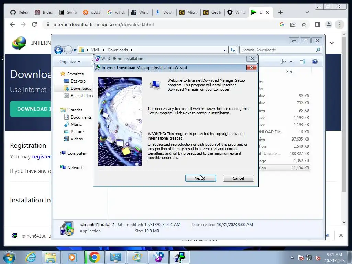
Task: Switch to the WinCDEmu gear-icon tab
Action: tap(236, 12)
